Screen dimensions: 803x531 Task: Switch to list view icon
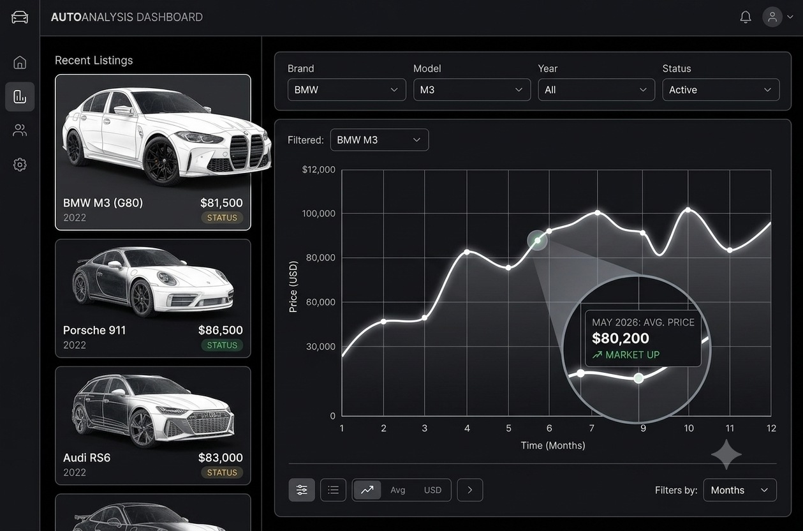click(333, 490)
